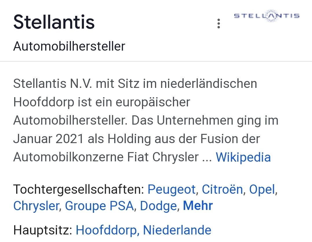Click the ellipsis before Wikipedia link

pyautogui.click(x=207, y=158)
